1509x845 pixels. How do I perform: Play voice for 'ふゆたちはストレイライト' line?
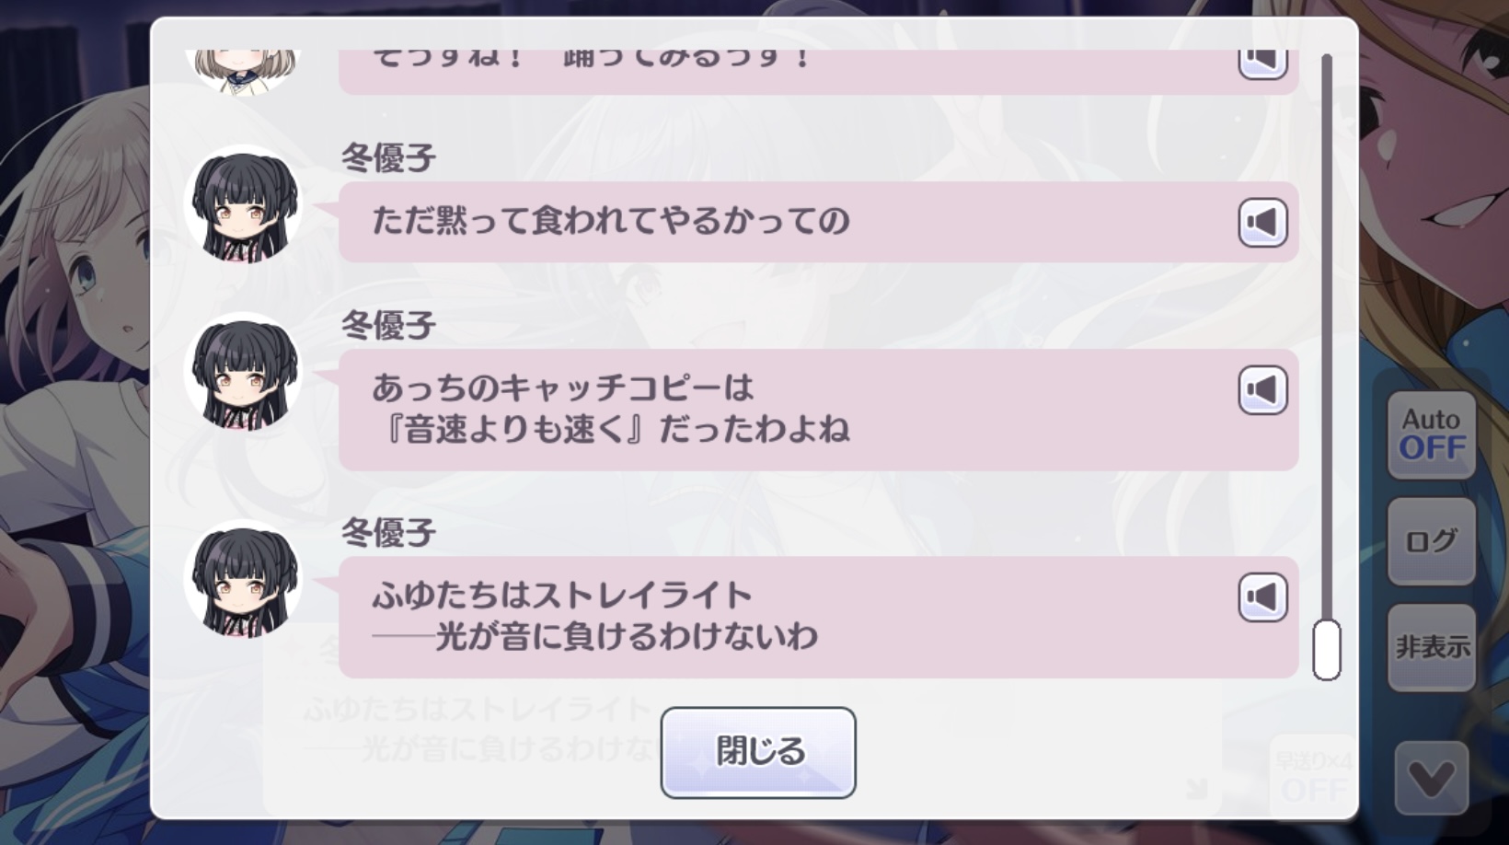coord(1261,597)
